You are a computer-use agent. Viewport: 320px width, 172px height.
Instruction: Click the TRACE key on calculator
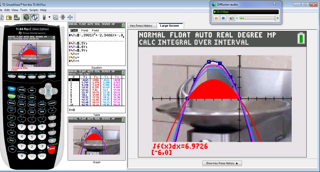click(x=42, y=76)
